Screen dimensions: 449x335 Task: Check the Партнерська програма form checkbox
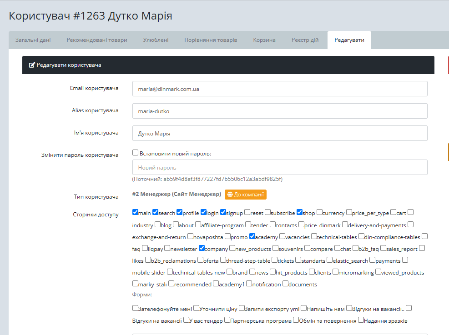227,320
